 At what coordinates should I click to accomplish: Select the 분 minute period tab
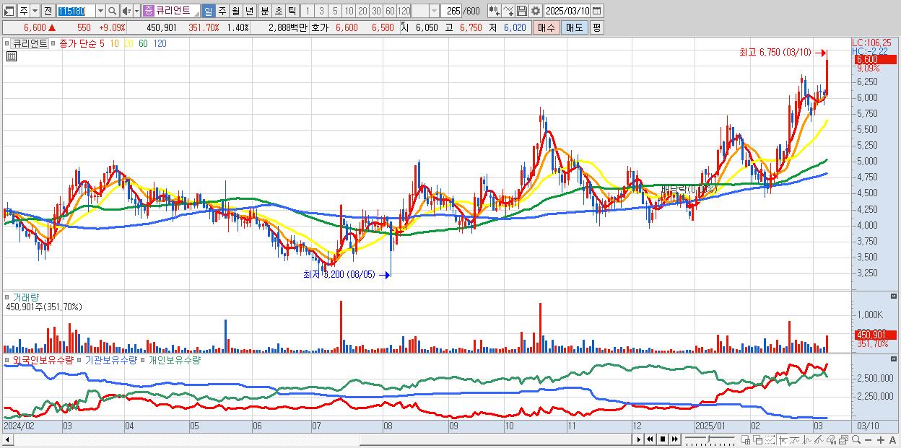[x=264, y=11]
